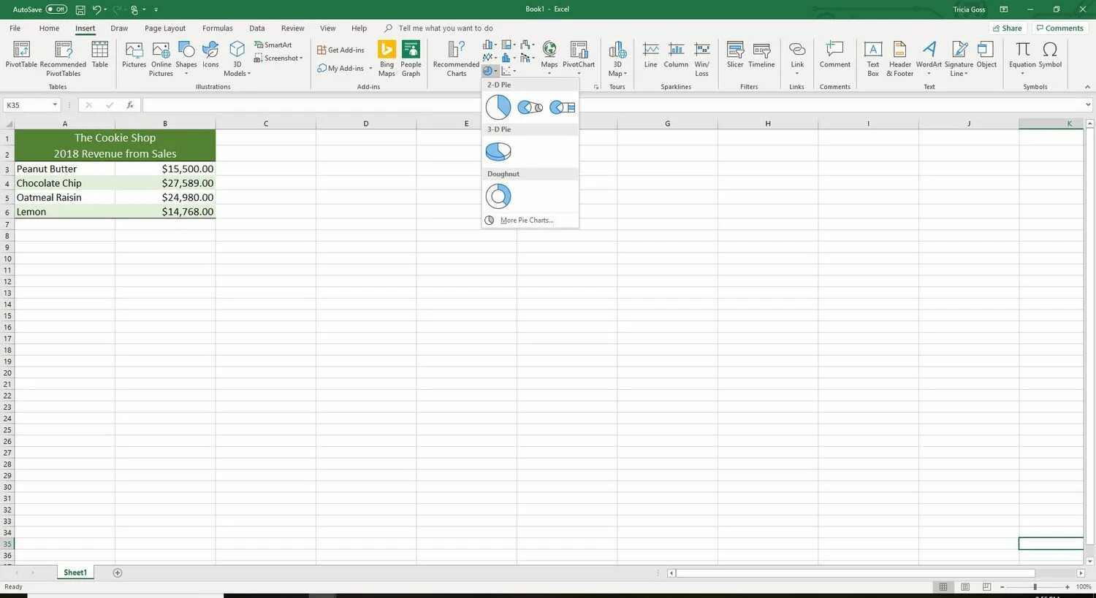Viewport: 1096px width, 598px height.
Task: Choose the Bar of Pie chart
Action: click(x=562, y=107)
